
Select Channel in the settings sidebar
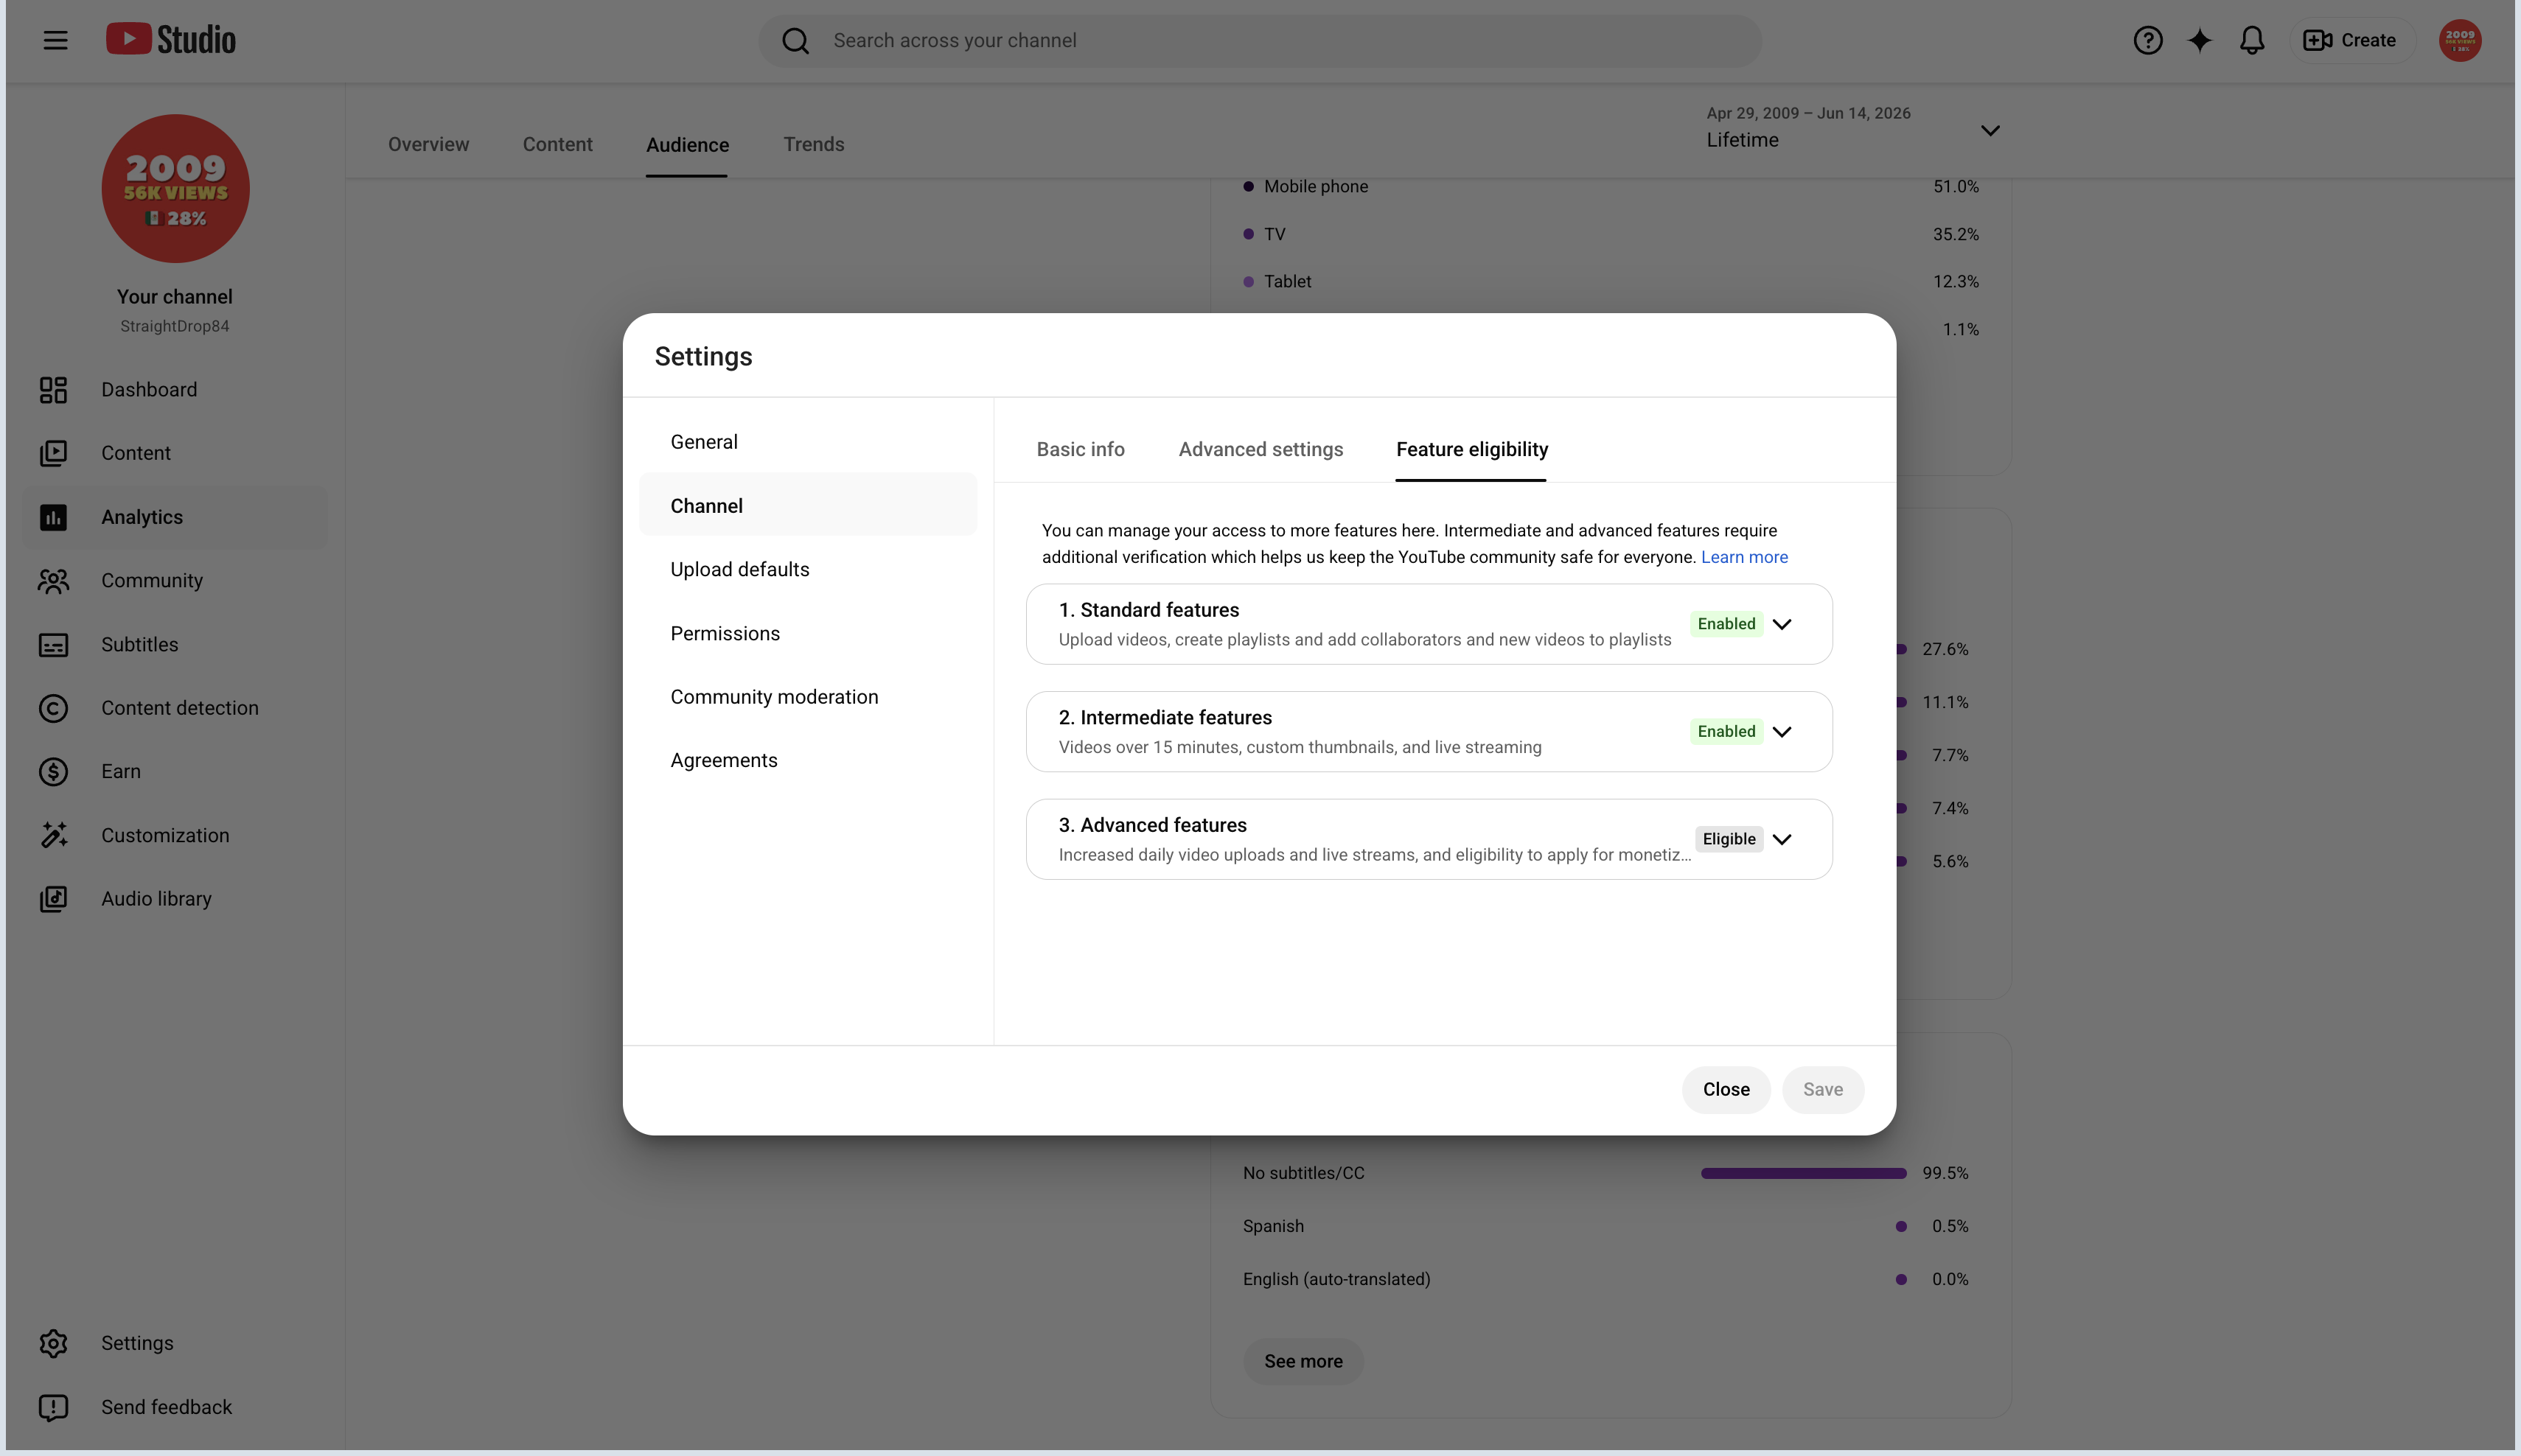(807, 506)
